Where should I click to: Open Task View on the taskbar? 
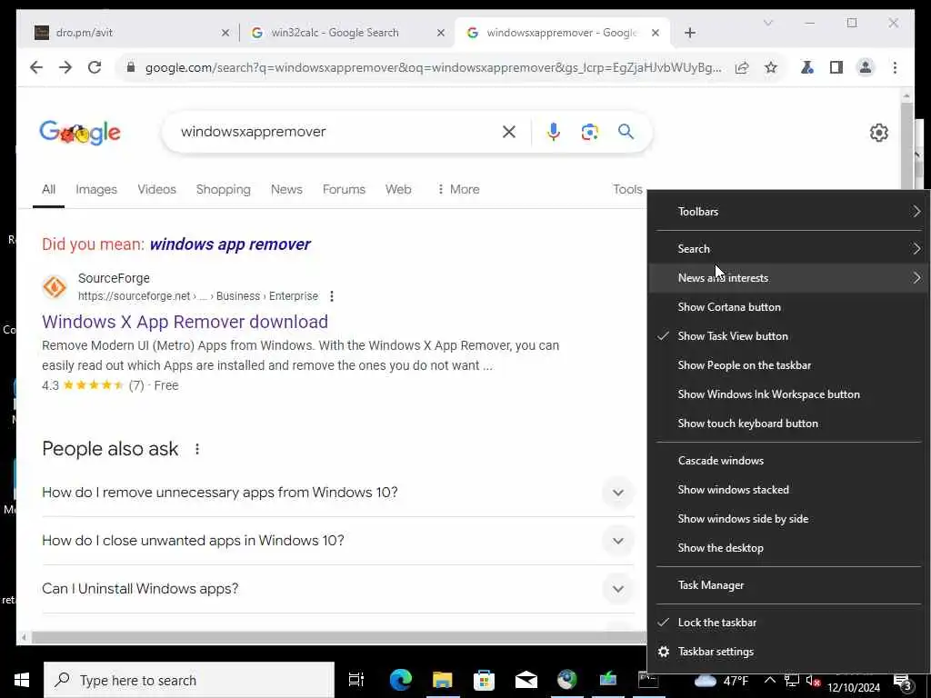coord(356,680)
